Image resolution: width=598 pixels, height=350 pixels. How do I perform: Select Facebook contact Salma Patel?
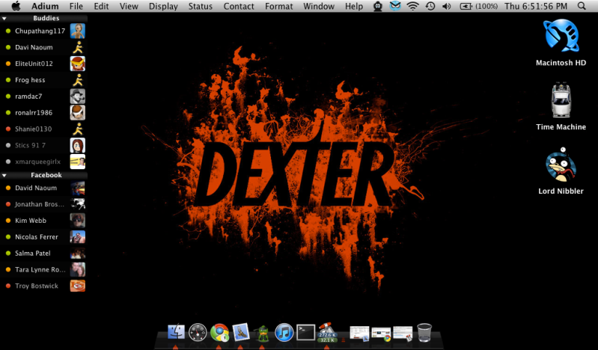click(43, 254)
